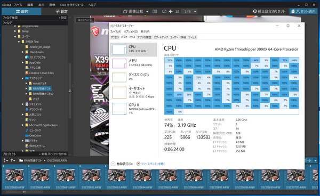Switch to Task Manager 詳細 tab
Image resolution: width=320 pixels, height=196 pixels.
click(x=183, y=37)
